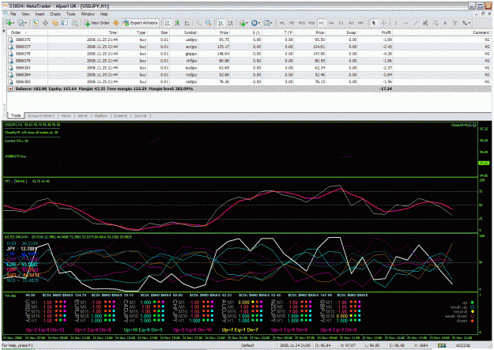Open the Help menu
This screenshot has width=494, height=350.
coord(104,14)
